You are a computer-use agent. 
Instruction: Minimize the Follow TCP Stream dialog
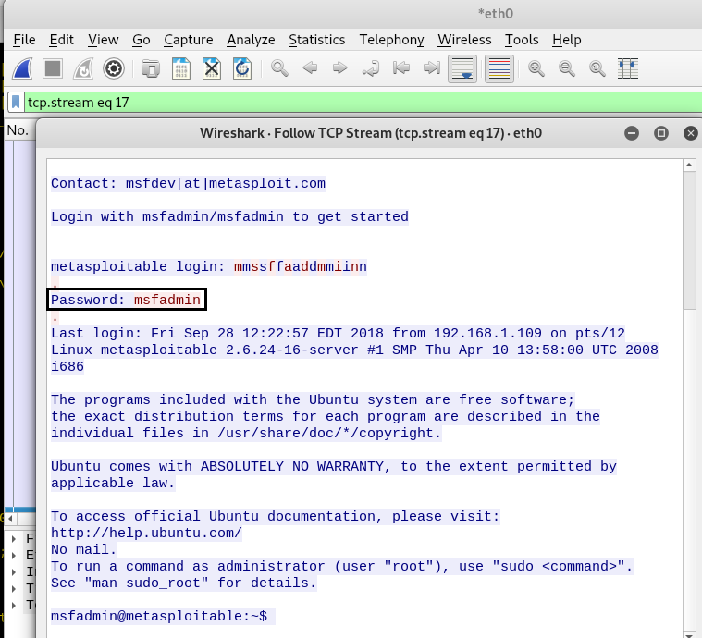point(632,133)
